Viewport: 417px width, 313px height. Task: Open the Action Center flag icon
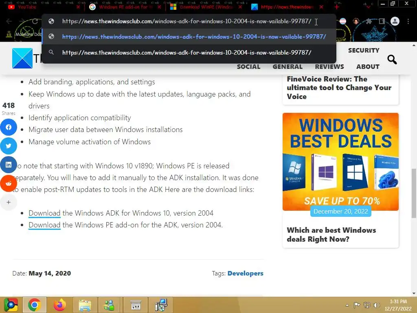point(357,305)
